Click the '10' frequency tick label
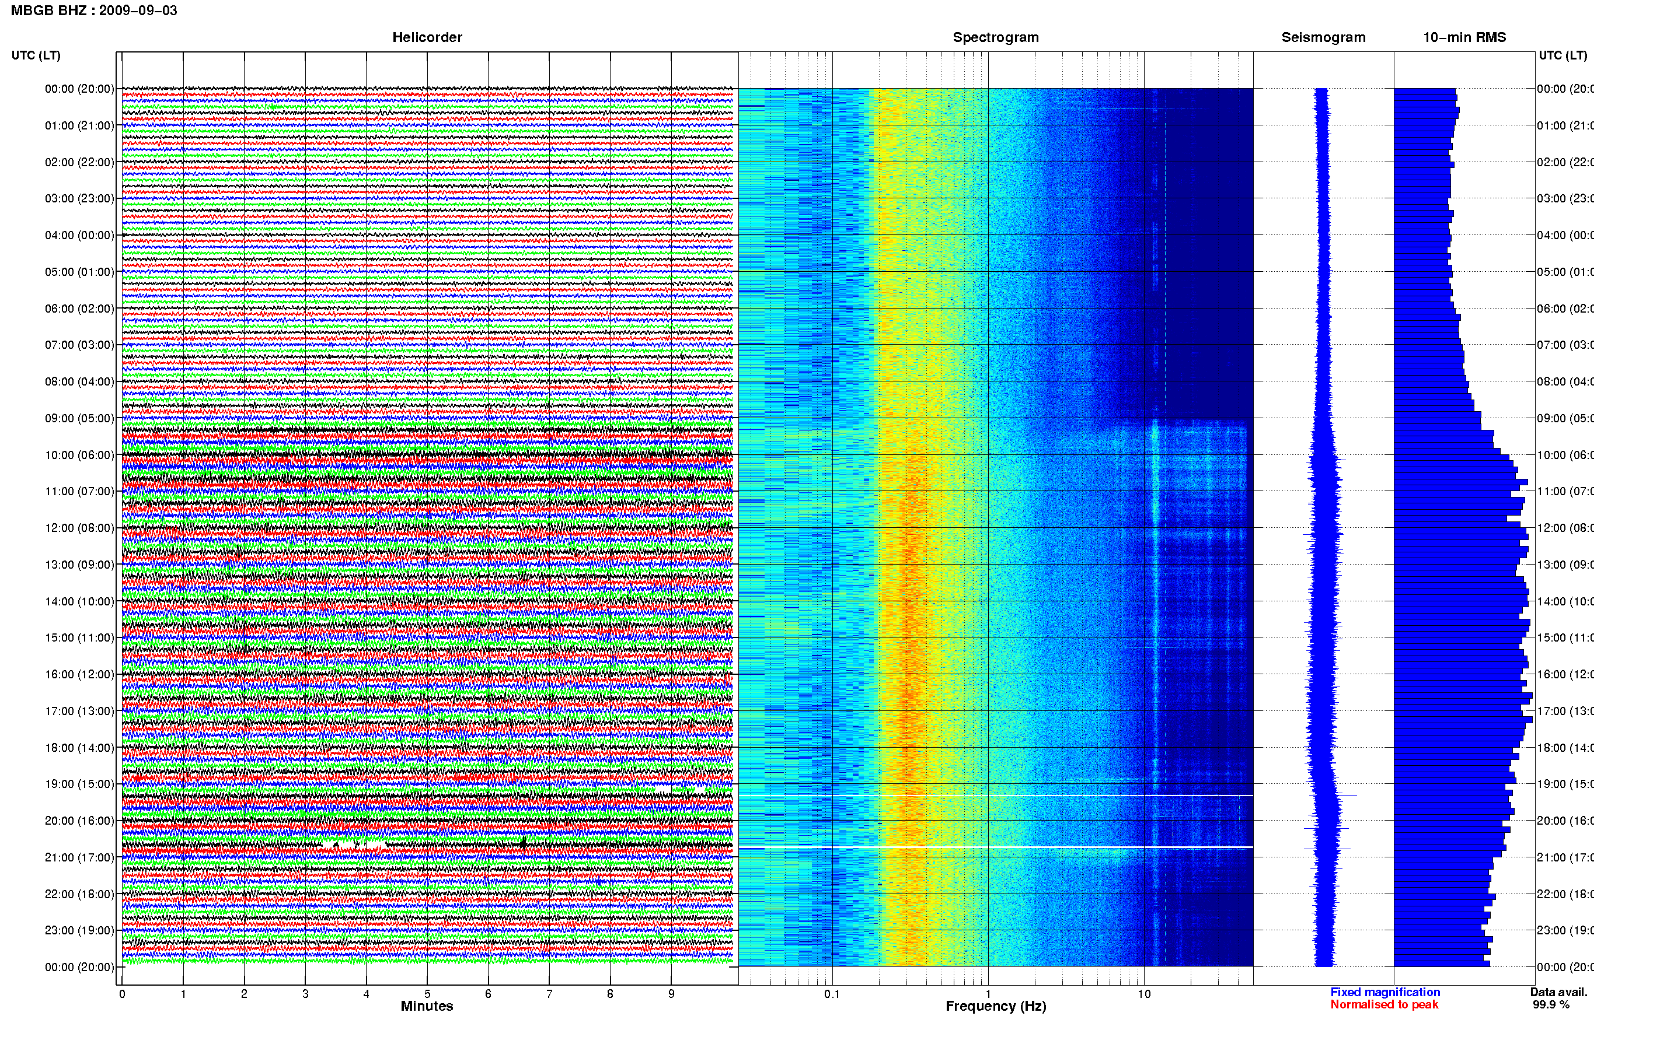The width and height of the screenshot is (1660, 1037). (x=1144, y=994)
